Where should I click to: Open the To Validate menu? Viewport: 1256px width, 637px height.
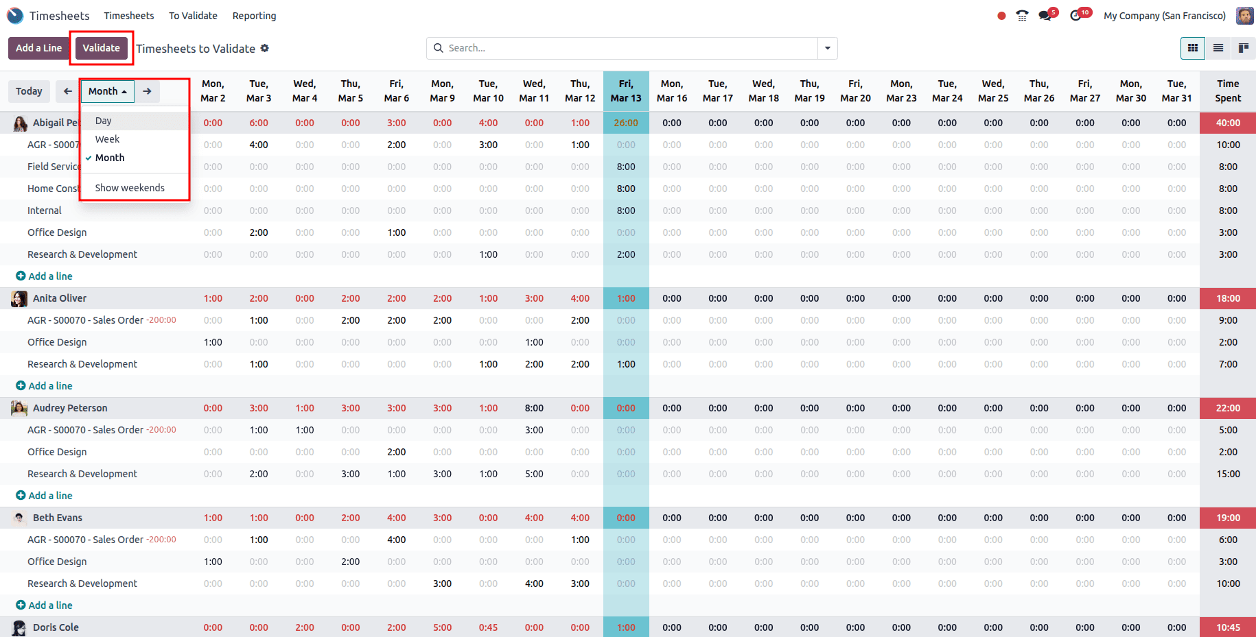pyautogui.click(x=193, y=15)
